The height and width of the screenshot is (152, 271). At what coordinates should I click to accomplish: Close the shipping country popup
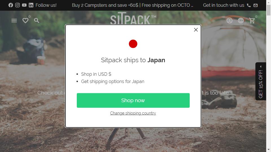coord(196,30)
